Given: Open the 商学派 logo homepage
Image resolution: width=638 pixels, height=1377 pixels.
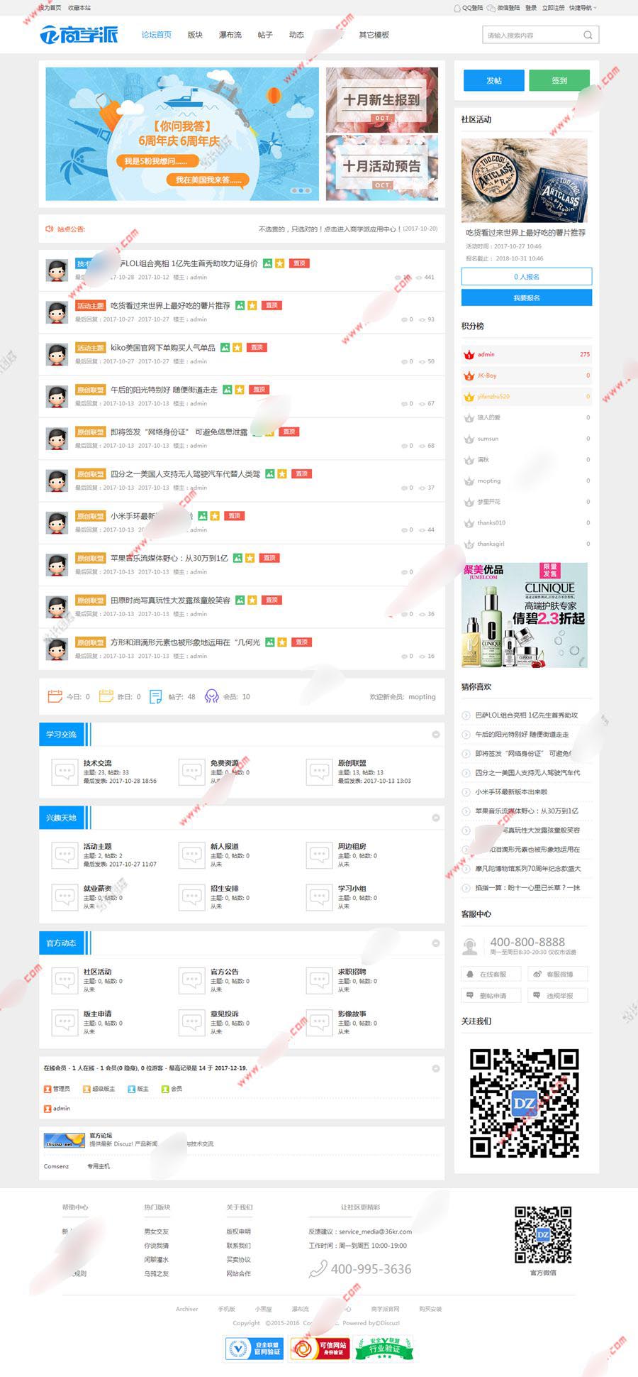Looking at the screenshot, I should (79, 34).
